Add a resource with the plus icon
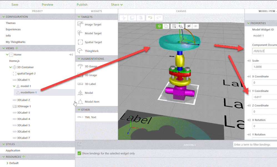The image size is (277, 167). click(x=24, y=157)
